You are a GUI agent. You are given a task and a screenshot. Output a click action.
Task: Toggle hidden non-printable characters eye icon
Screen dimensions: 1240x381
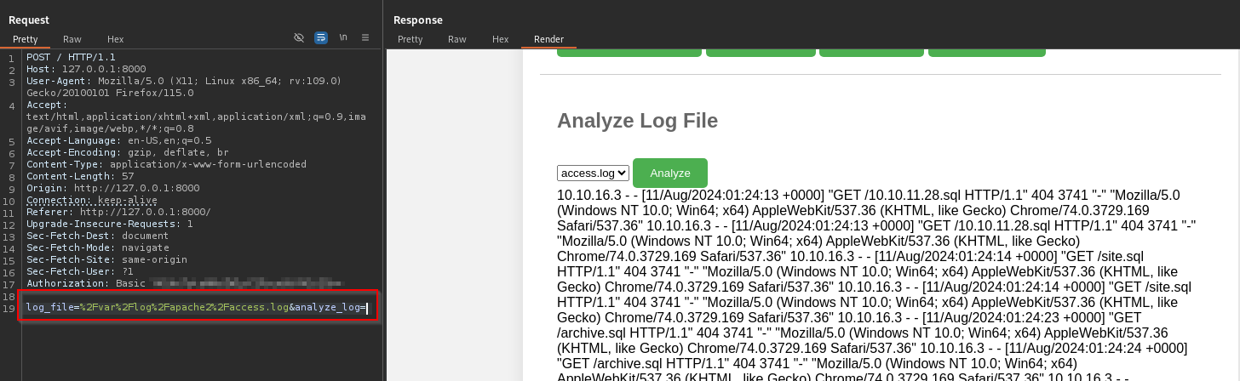pos(299,38)
